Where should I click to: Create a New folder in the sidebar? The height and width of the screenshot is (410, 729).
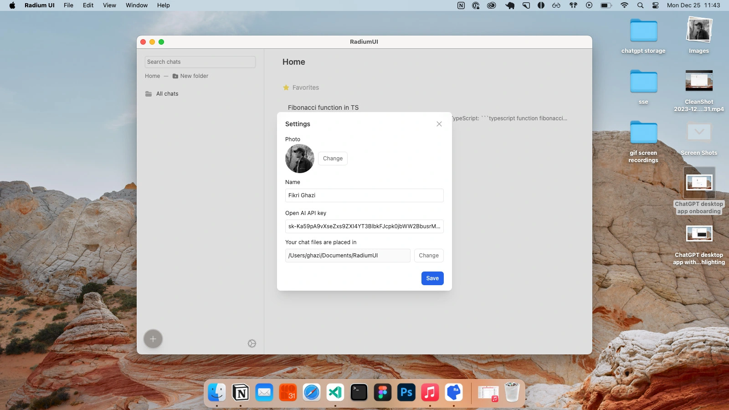coord(190,76)
